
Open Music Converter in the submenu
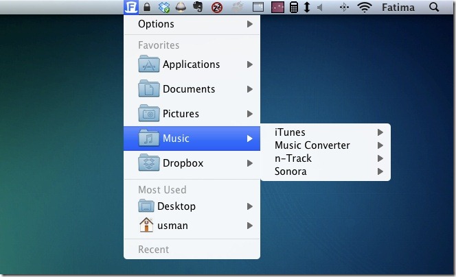click(326, 145)
